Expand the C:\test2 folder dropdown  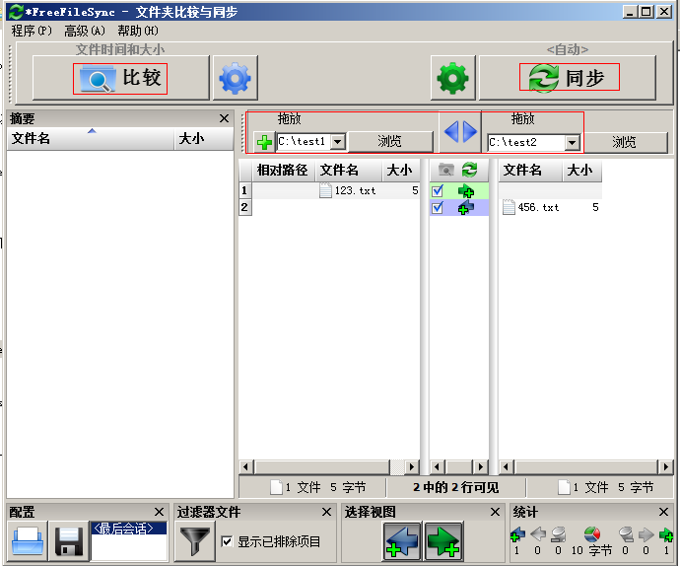point(572,142)
